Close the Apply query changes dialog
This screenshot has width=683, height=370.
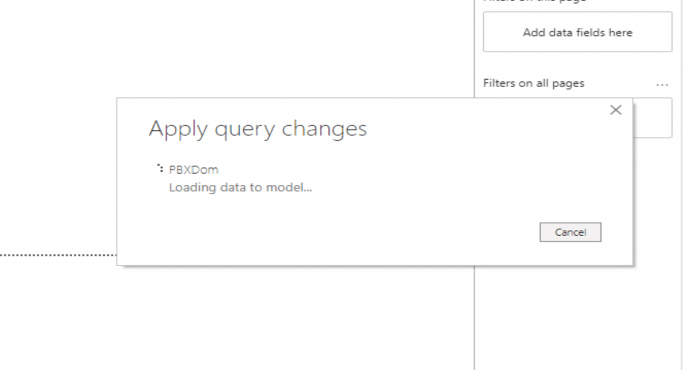[x=615, y=110]
